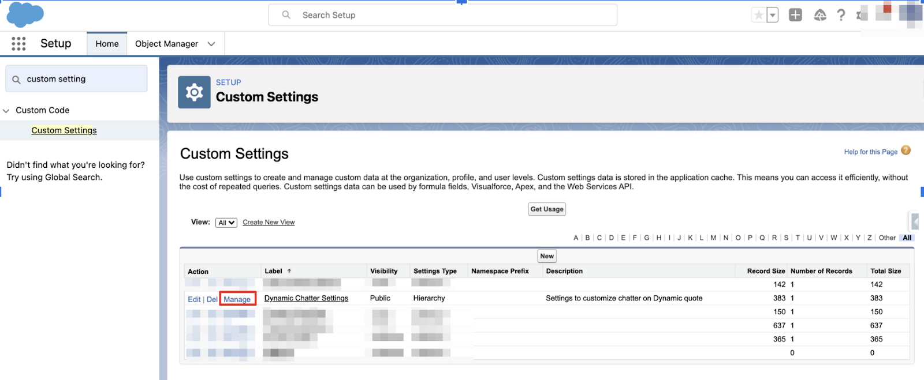Open the View select showing All
Viewport: 924px width, 380px height.
226,223
